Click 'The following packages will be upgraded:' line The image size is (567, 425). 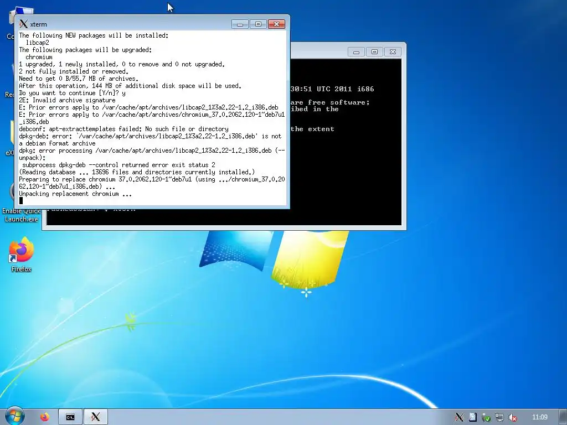[85, 50]
